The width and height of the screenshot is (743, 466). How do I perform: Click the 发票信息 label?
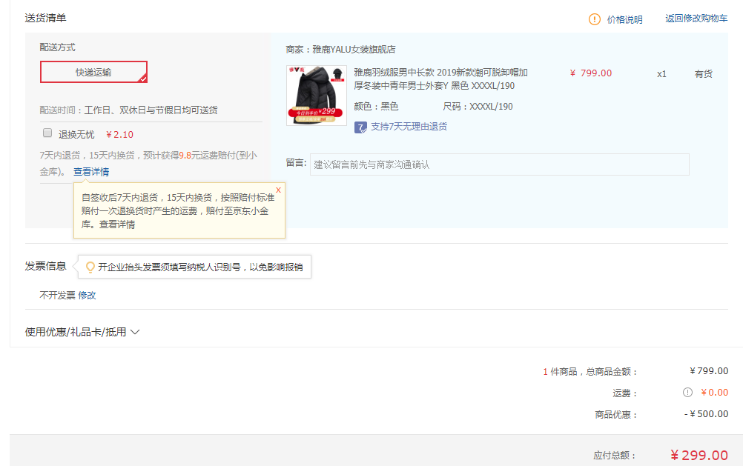coord(45,266)
